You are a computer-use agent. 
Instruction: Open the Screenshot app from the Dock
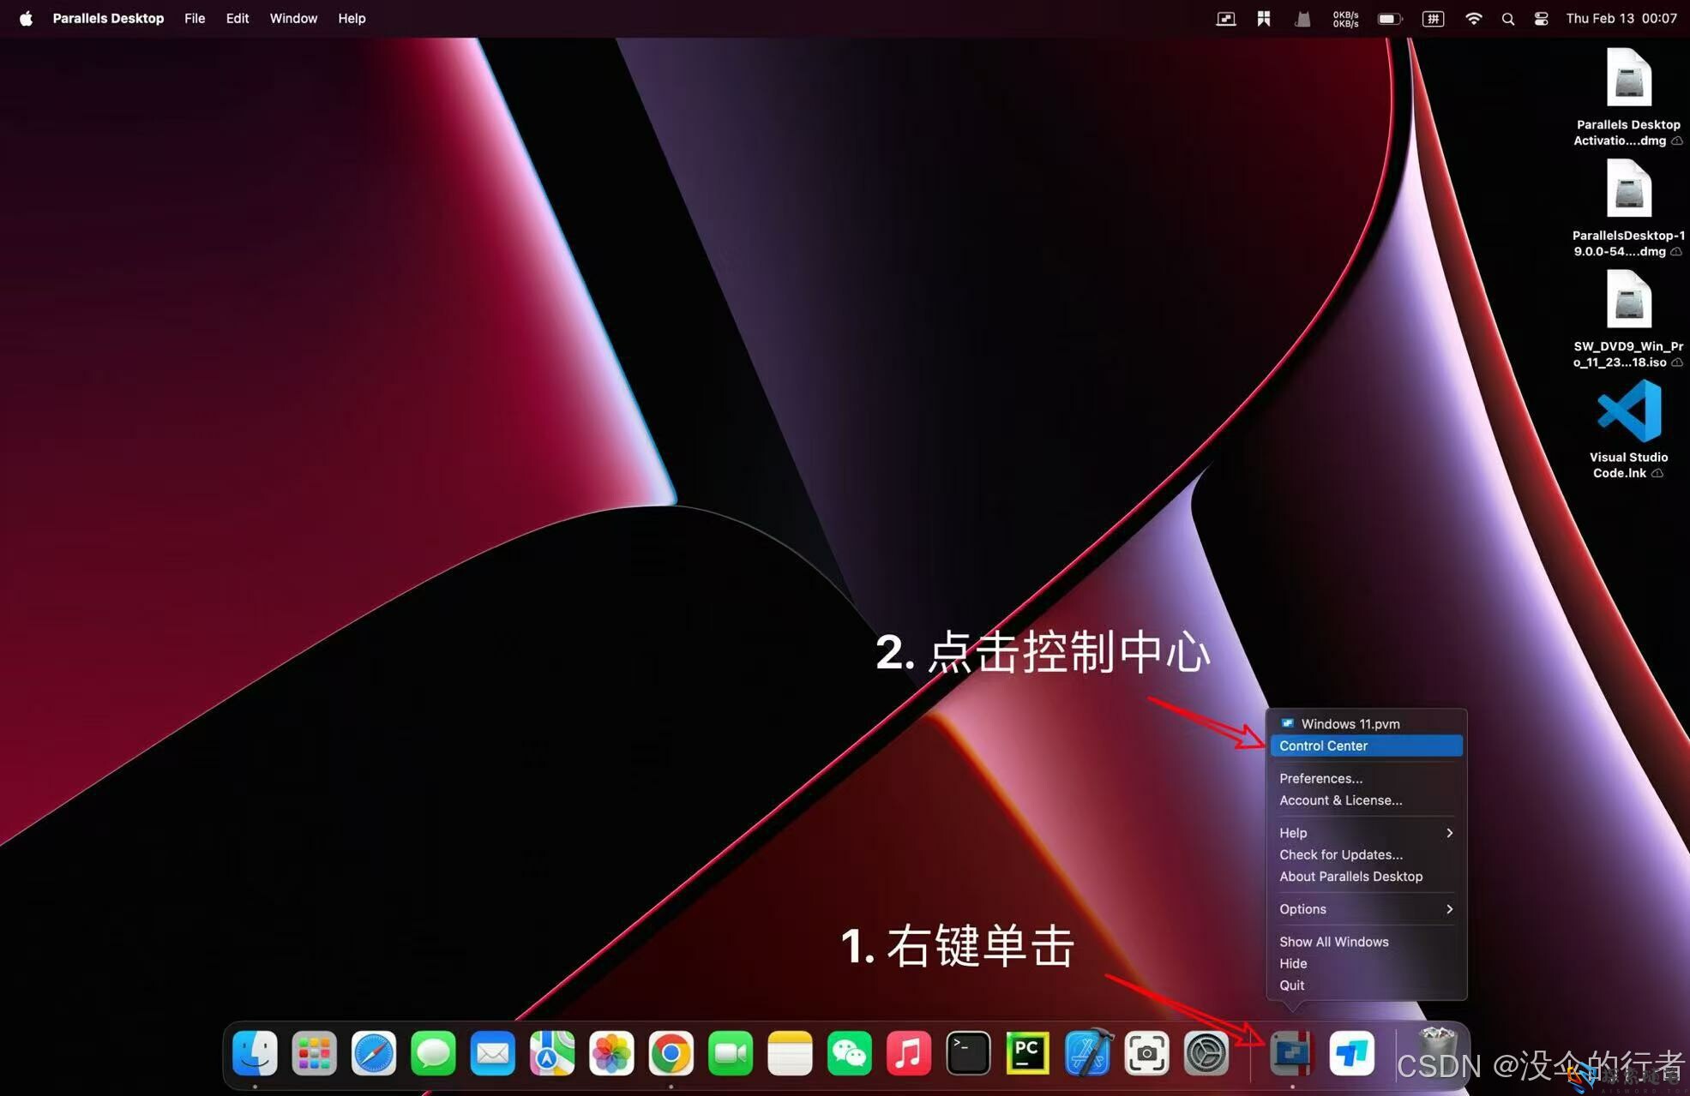(1146, 1053)
